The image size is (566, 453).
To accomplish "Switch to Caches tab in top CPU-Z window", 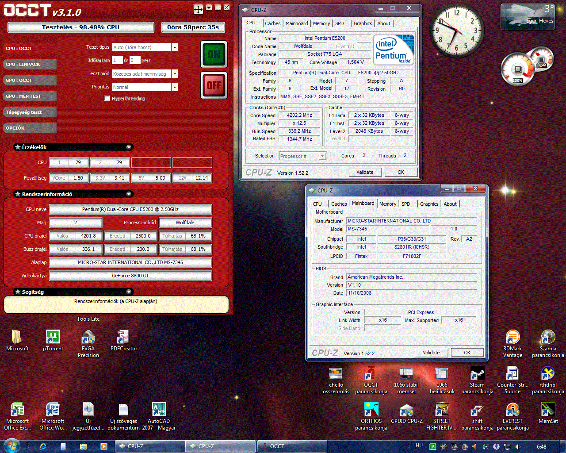I will tap(273, 23).
